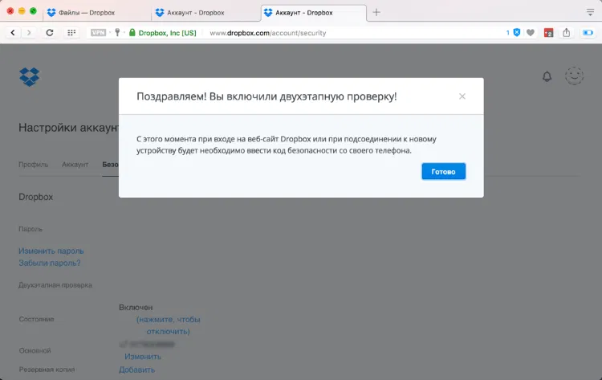Click 'Dropbox, Inc [US]' certificate label
Image resolution: width=602 pixels, height=380 pixels.
(x=168, y=33)
